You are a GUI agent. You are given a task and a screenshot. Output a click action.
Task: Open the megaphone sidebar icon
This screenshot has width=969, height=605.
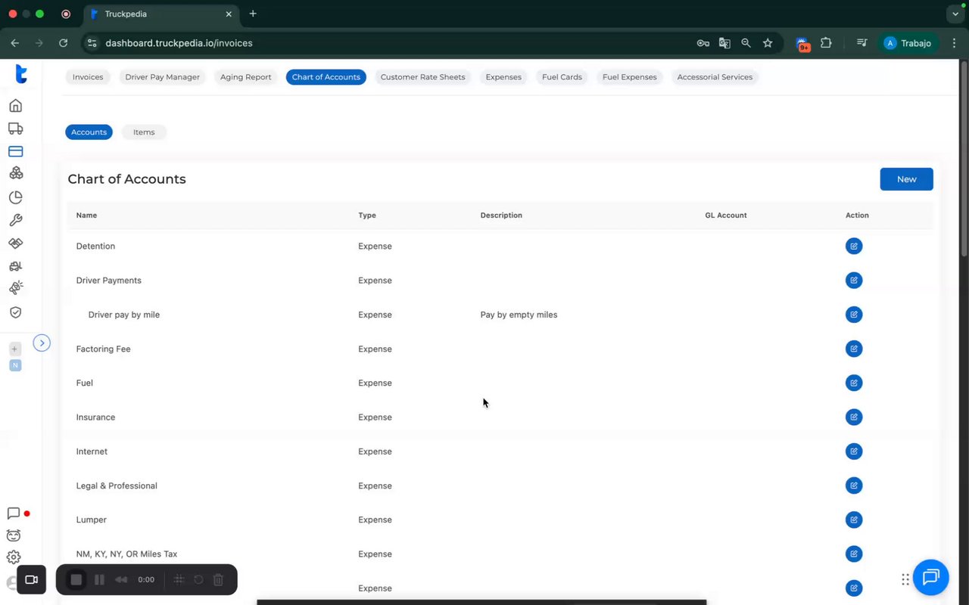coord(15,288)
